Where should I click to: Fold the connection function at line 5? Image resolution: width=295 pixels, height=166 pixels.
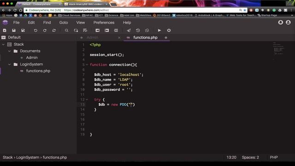87,65
